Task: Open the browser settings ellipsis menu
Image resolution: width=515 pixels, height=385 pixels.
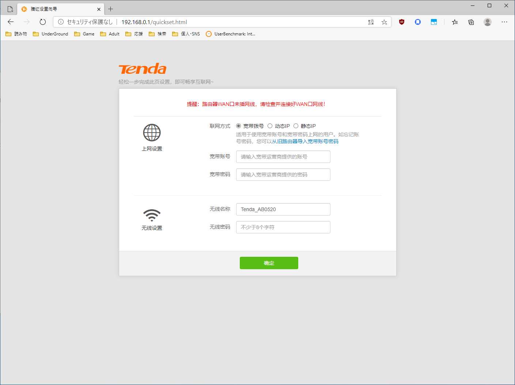Action: click(x=504, y=22)
